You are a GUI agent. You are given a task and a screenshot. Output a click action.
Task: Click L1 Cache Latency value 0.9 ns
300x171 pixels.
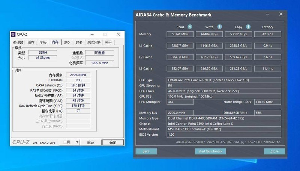(268, 45)
